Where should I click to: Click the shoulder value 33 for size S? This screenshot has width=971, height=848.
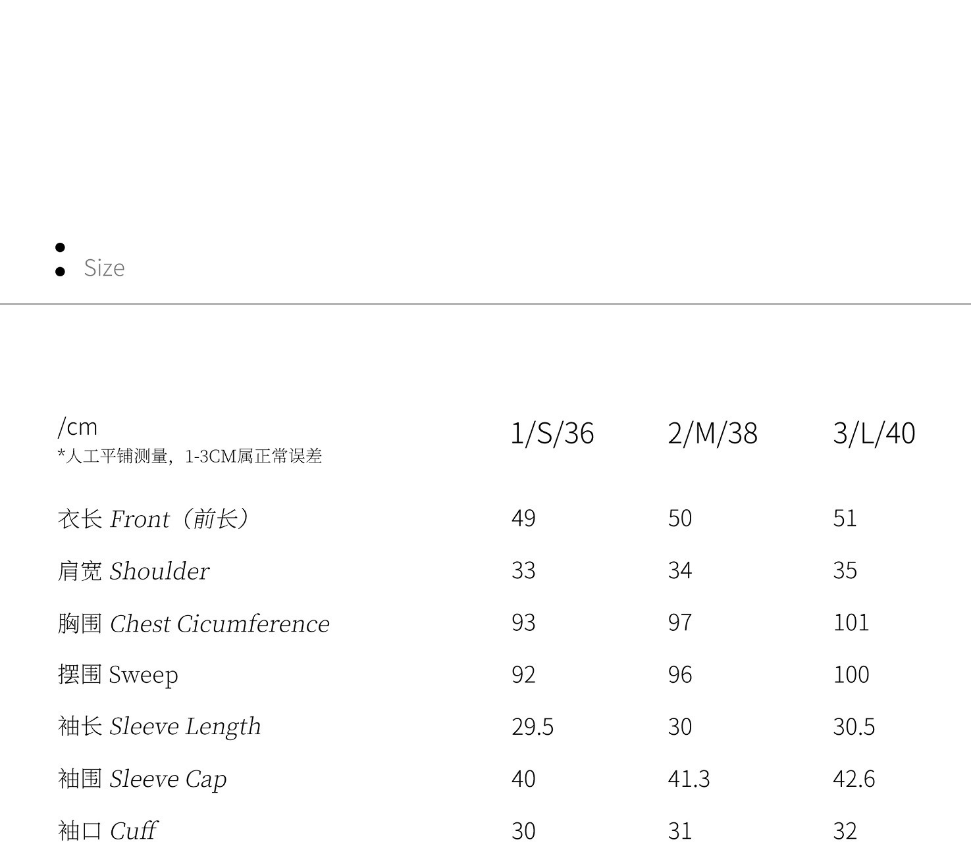[523, 570]
